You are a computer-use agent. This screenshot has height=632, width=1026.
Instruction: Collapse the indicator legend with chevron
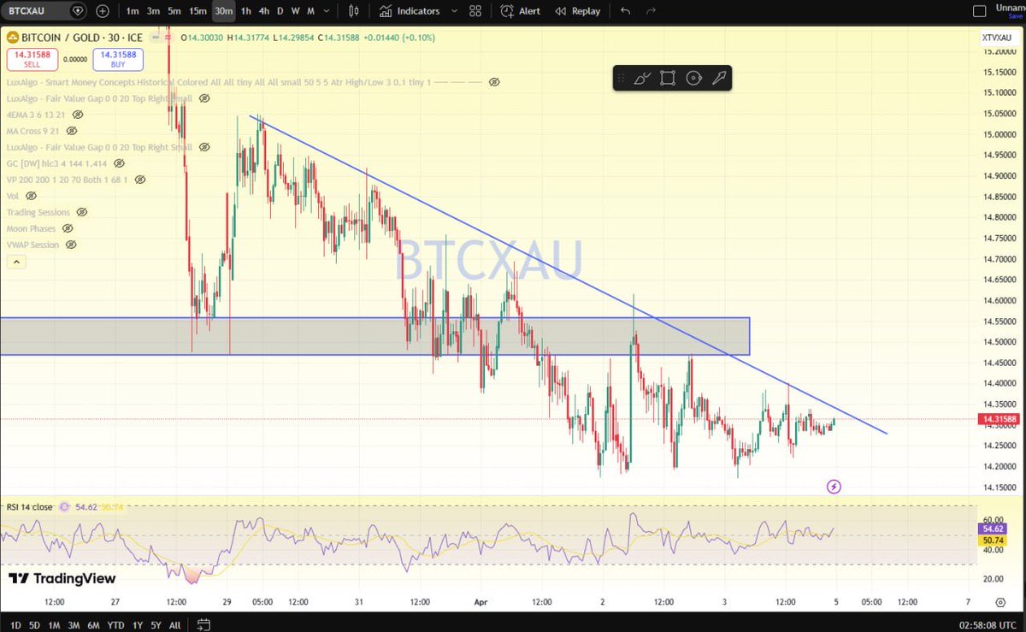click(x=15, y=263)
